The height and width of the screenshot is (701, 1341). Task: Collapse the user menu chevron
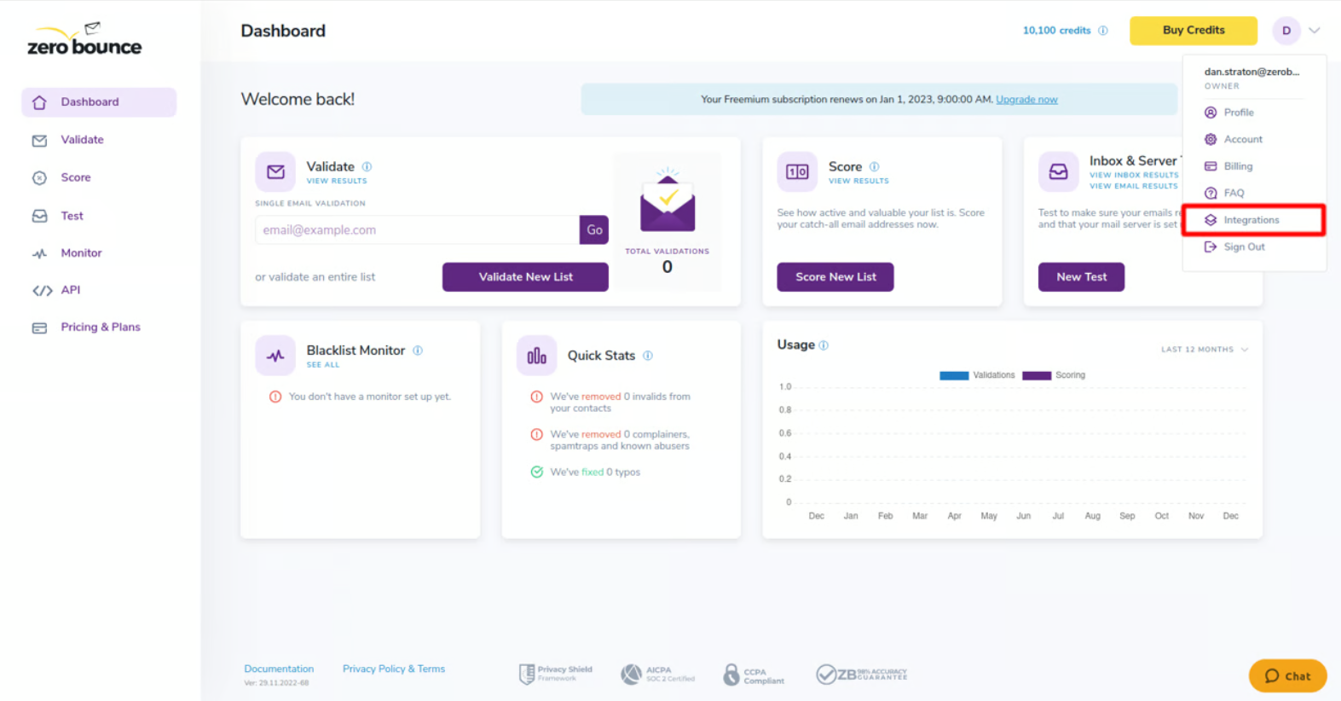pyautogui.click(x=1315, y=31)
